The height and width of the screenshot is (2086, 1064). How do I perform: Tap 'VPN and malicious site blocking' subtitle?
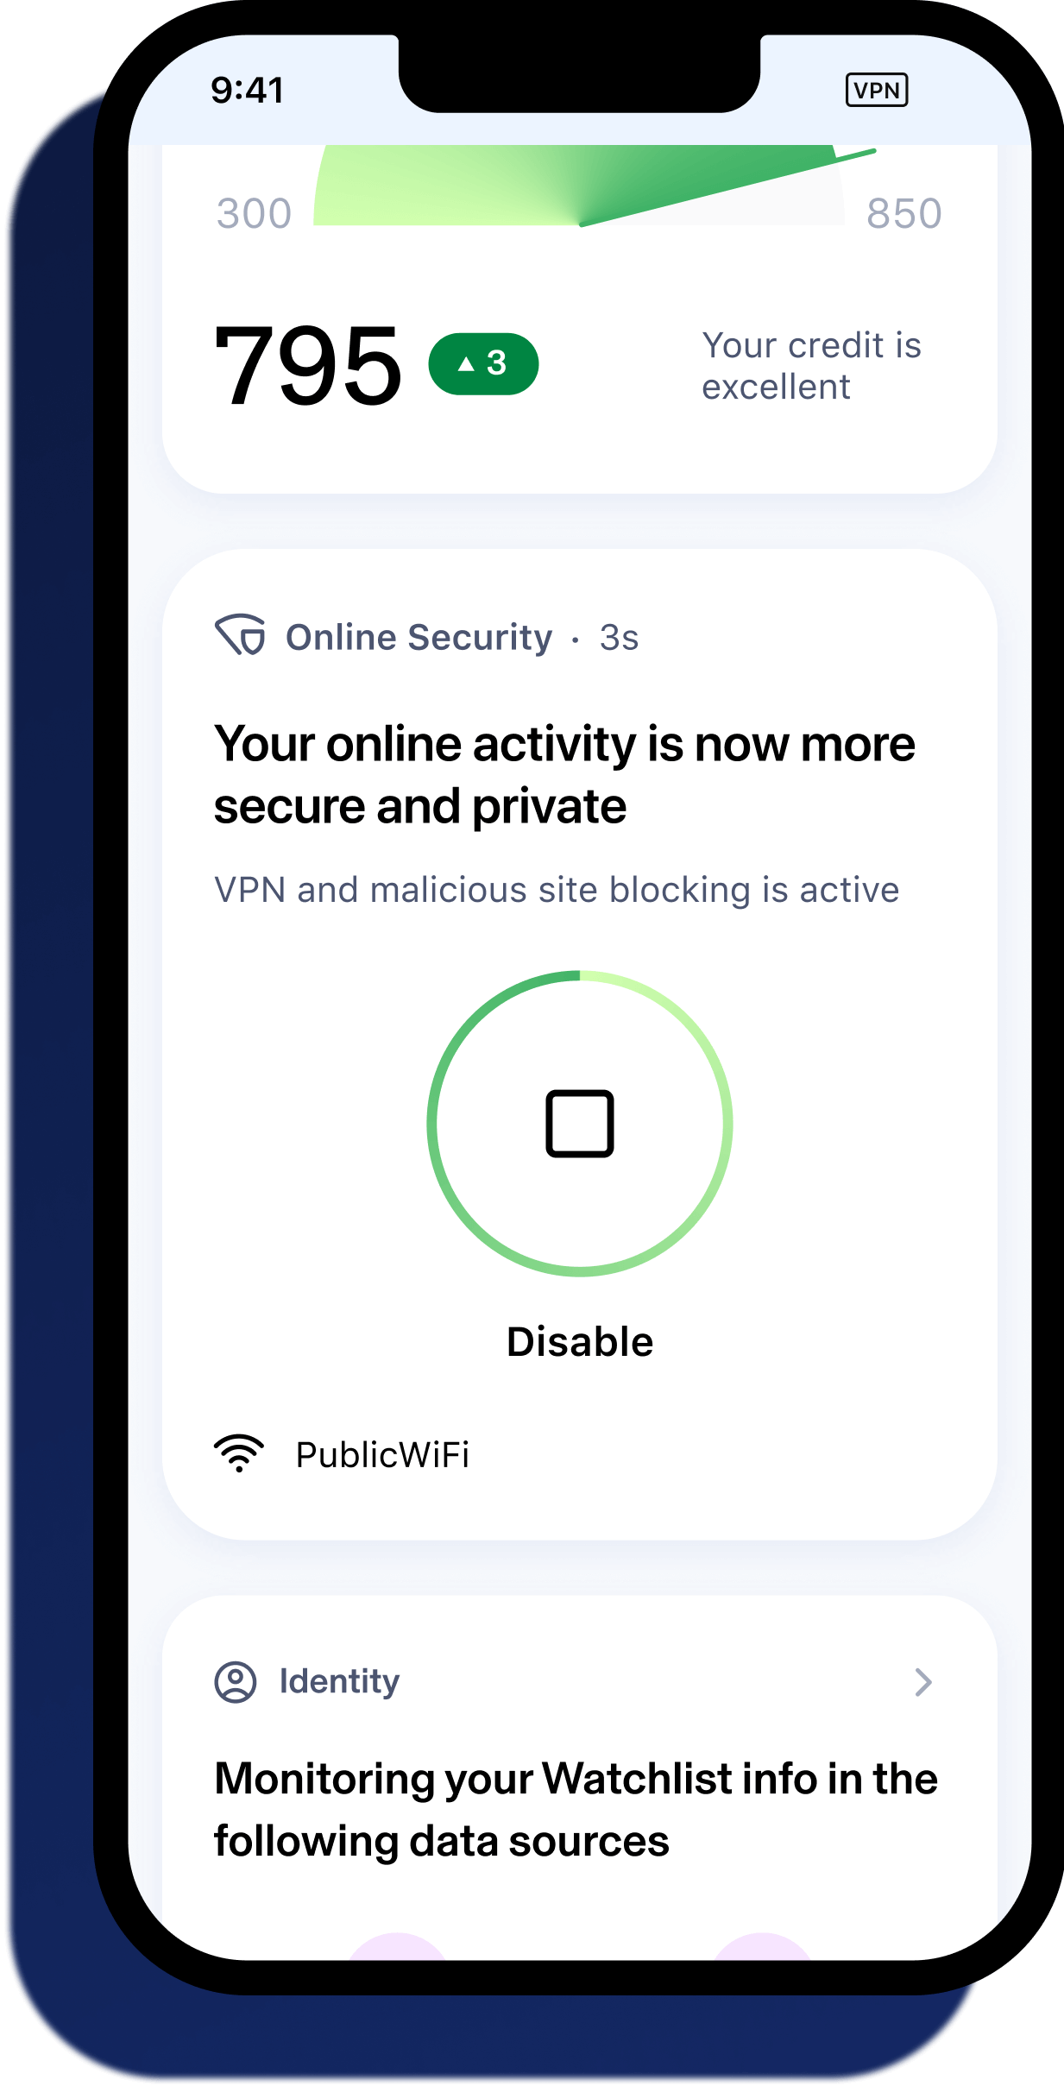pos(557,890)
